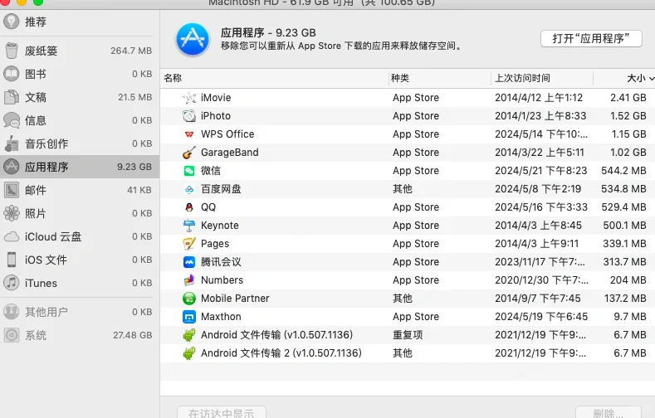Screen dimensions: 655x418
Task: Click the 应用程序 sidebar icon
Action: click(12, 167)
